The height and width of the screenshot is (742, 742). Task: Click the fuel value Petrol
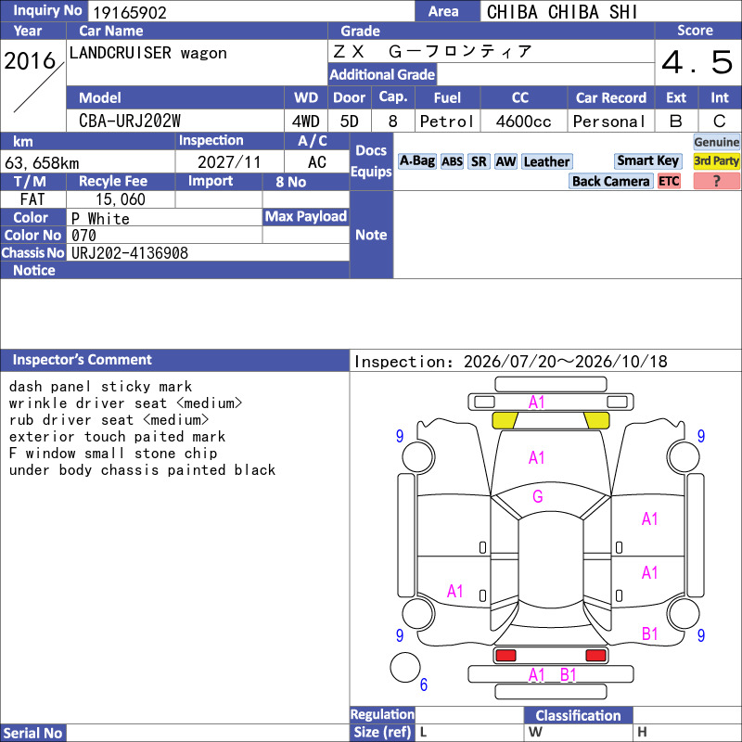pyautogui.click(x=447, y=122)
